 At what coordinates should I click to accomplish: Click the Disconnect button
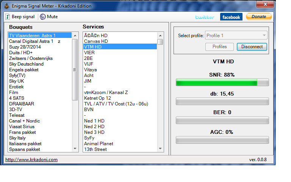coord(252,47)
